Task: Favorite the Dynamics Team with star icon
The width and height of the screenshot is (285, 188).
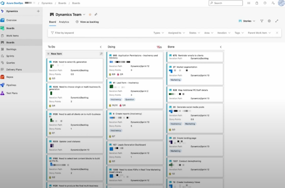Action: [x=90, y=14]
